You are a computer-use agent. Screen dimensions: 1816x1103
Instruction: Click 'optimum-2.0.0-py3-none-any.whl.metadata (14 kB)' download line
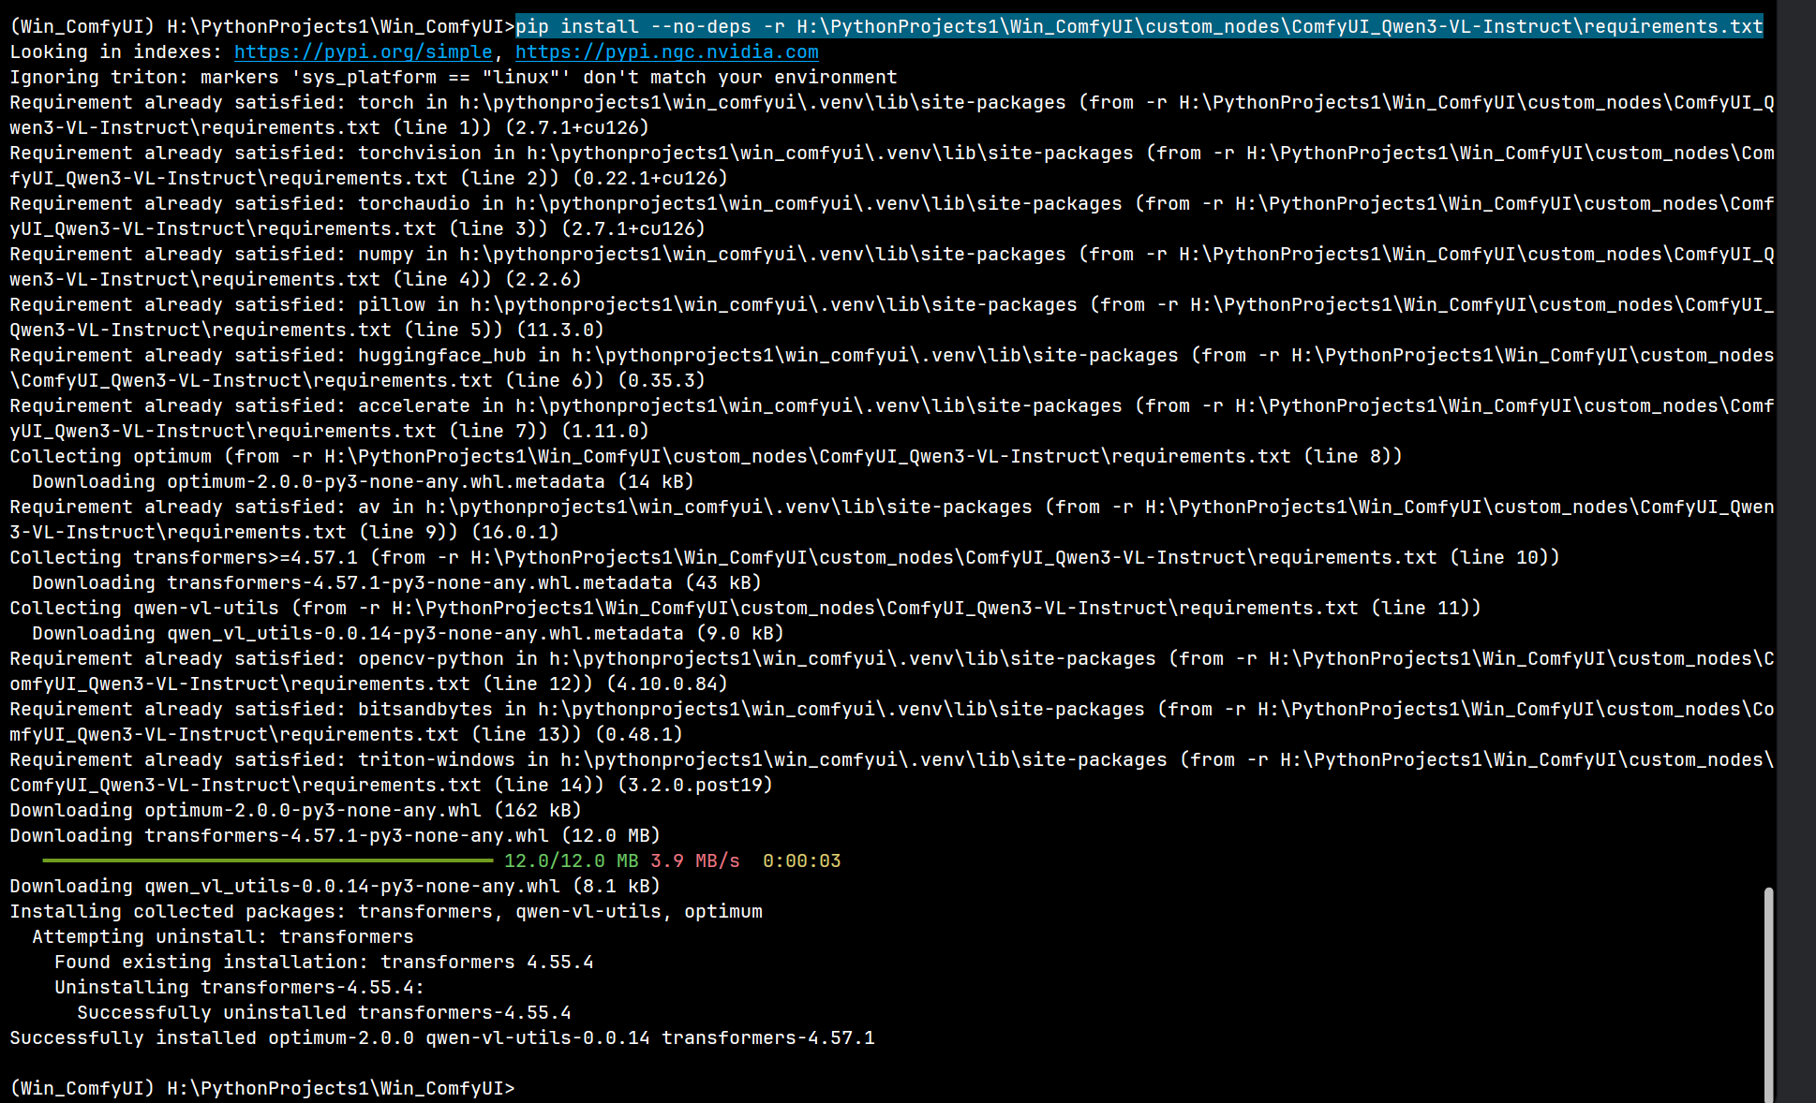(x=364, y=482)
